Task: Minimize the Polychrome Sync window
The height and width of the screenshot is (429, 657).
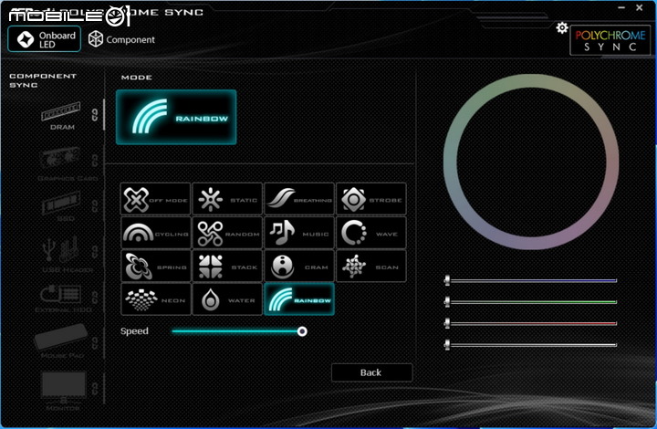Action: 621,7
